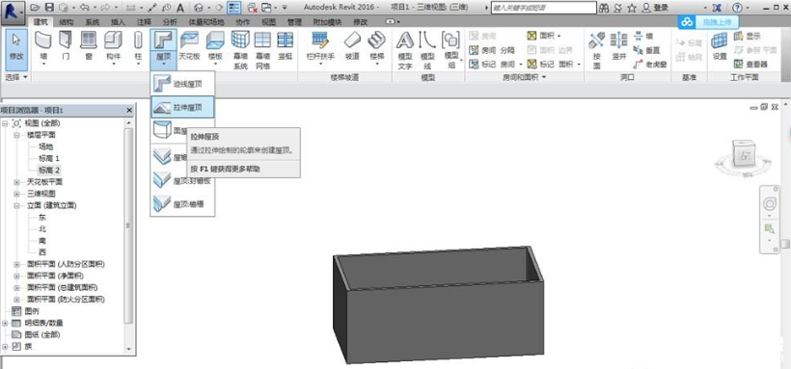Screen dimensions: 791x369
Task: Switch to the 注释 ribbon tab
Action: [x=144, y=22]
